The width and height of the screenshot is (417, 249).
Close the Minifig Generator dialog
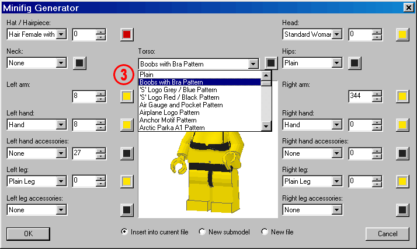pyautogui.click(x=408, y=8)
